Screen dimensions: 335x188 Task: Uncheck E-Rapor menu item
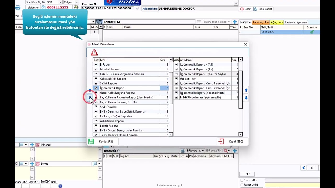tap(96, 64)
